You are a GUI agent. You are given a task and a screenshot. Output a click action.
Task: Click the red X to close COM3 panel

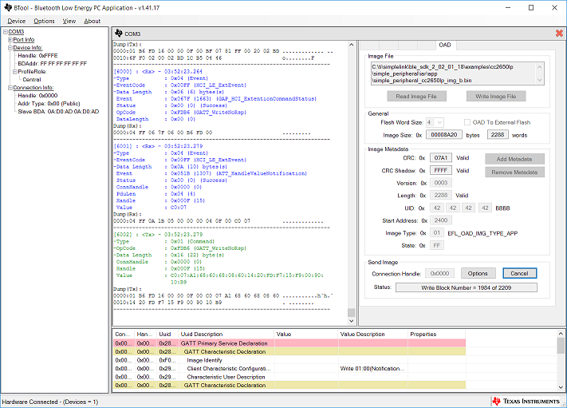(x=558, y=34)
